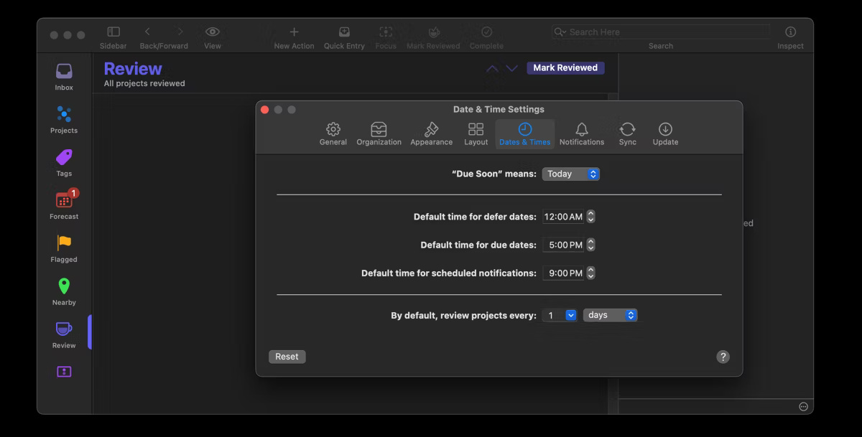Switch to the General settings tab
This screenshot has height=437, width=862.
click(333, 133)
